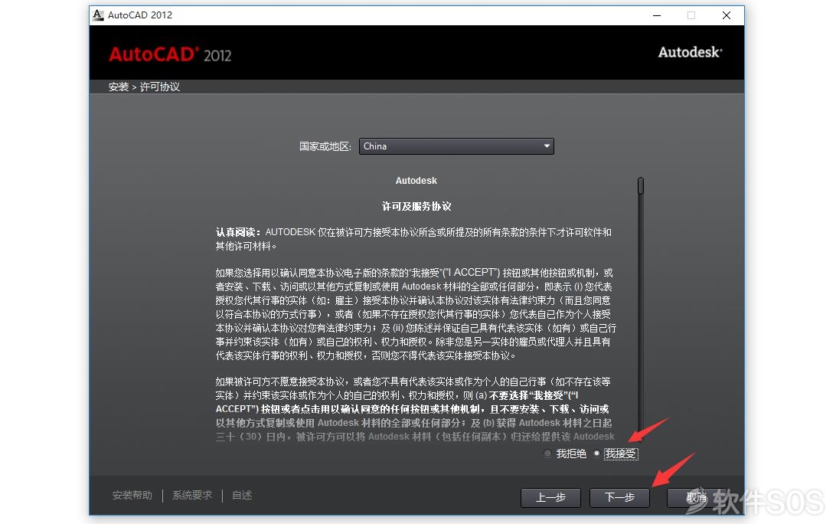
Task: Minimize the AutoCAD 2012 installer window
Action: (x=657, y=15)
